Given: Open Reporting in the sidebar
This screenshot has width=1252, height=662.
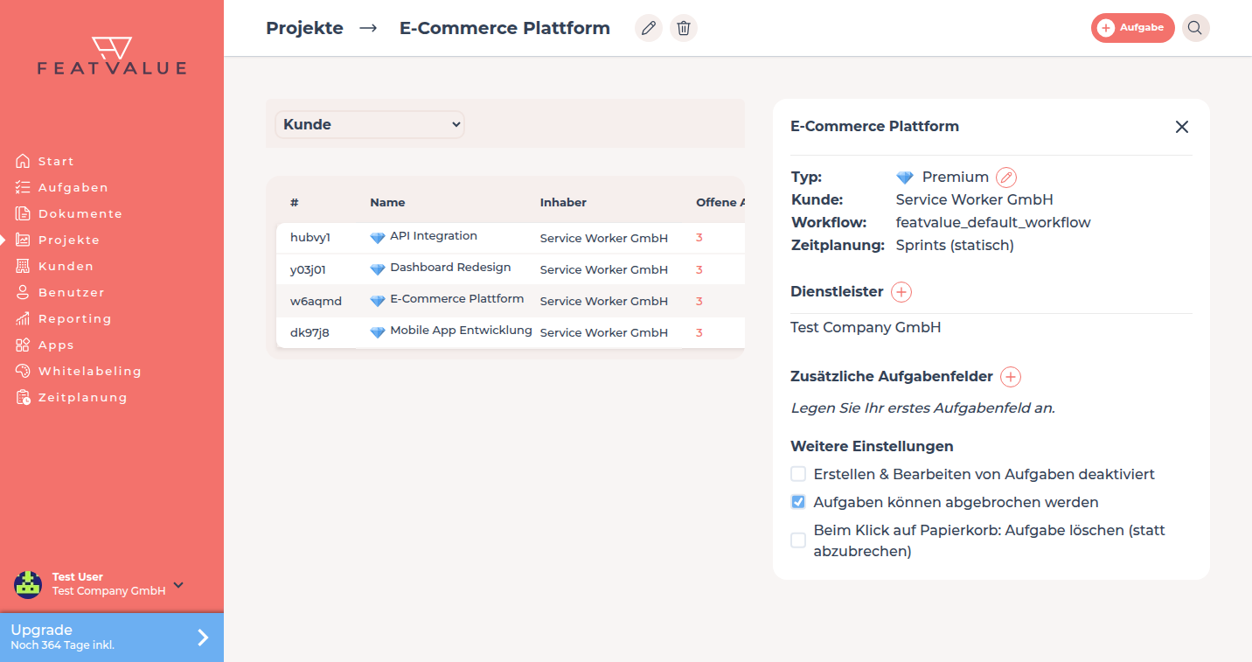Looking at the screenshot, I should [x=75, y=318].
